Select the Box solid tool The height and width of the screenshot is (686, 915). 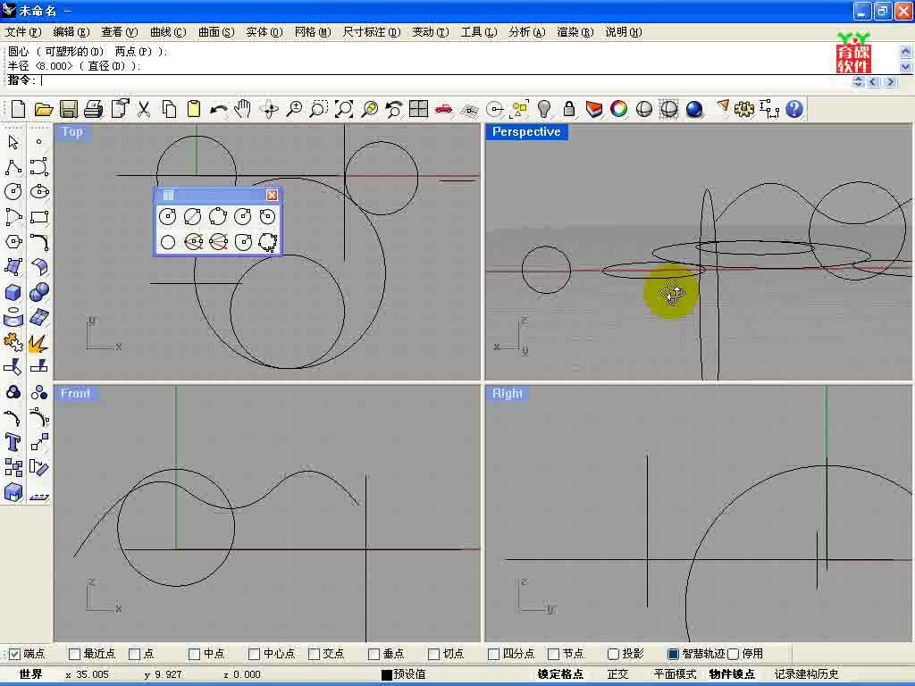tap(13, 292)
